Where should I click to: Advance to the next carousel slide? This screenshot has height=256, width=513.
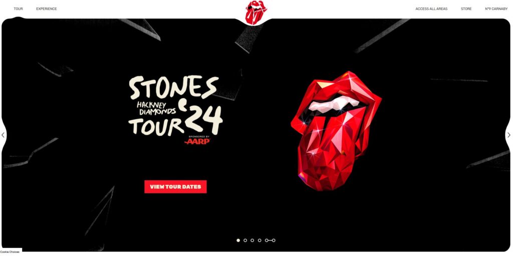click(x=509, y=135)
